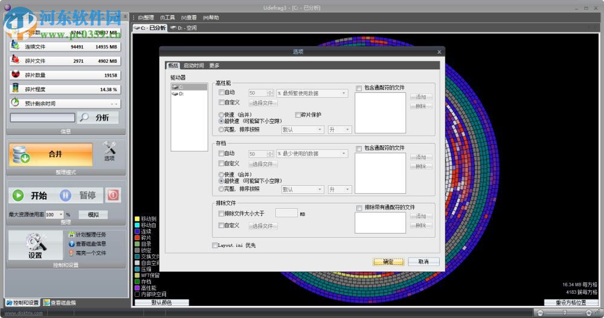The width and height of the screenshot is (604, 318).
Task: Select the D: drive in 驱动器 list
Action: click(188, 94)
